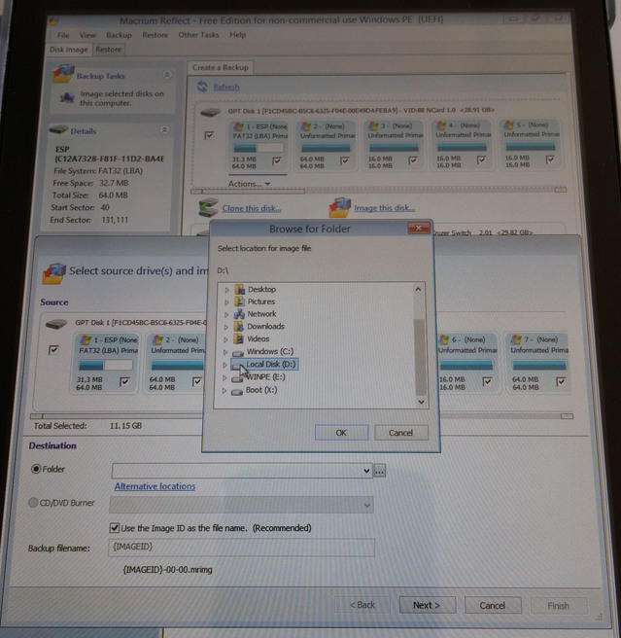This screenshot has width=621, height=638.
Task: Click the WINPE (E:) drive icon
Action: coord(237,378)
